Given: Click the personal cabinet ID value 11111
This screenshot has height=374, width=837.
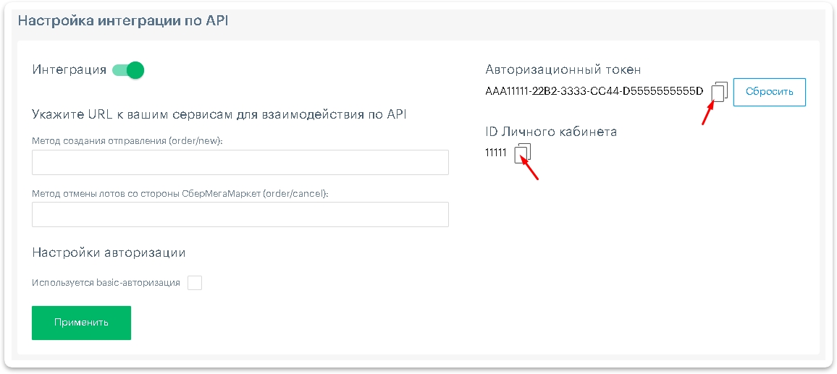Looking at the screenshot, I should point(496,153).
